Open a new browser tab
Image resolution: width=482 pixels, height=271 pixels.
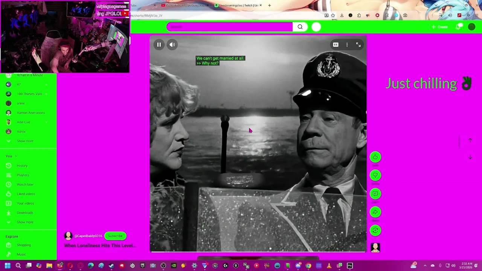(x=269, y=5)
